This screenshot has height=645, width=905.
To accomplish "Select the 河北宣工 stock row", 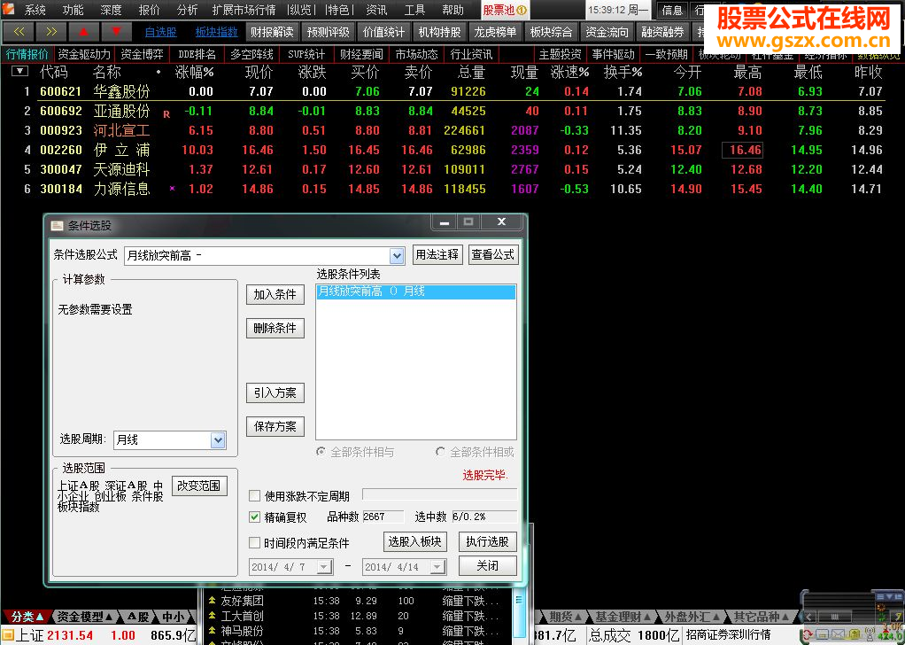I will tap(452, 130).
